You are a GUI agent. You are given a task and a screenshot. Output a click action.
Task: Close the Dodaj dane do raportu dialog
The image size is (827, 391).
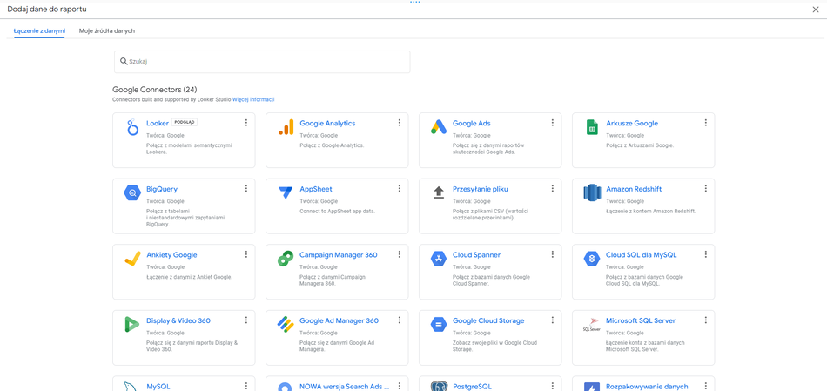[x=816, y=10]
